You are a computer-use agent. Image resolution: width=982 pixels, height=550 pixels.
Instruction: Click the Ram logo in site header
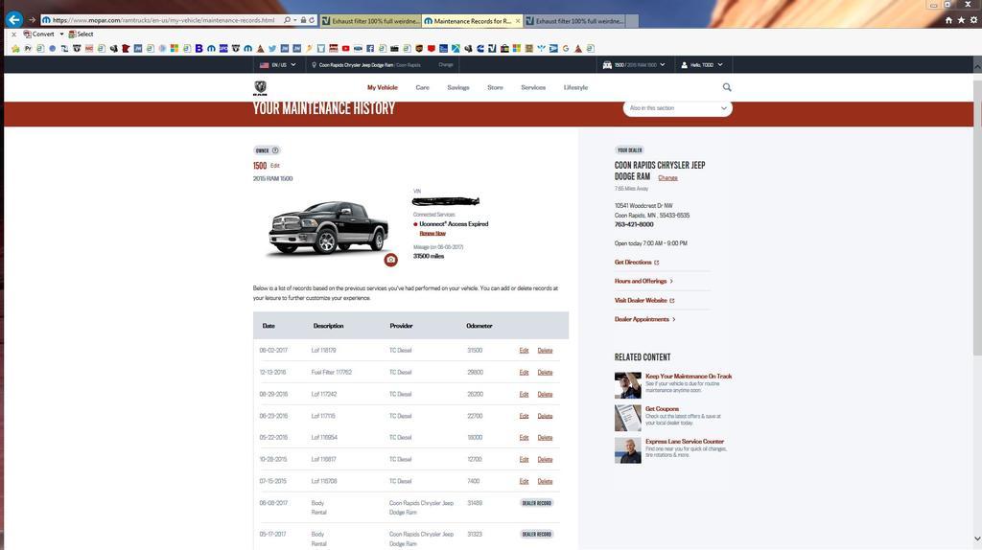pos(260,87)
